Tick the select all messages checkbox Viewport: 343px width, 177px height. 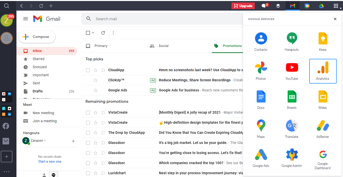pos(88,33)
